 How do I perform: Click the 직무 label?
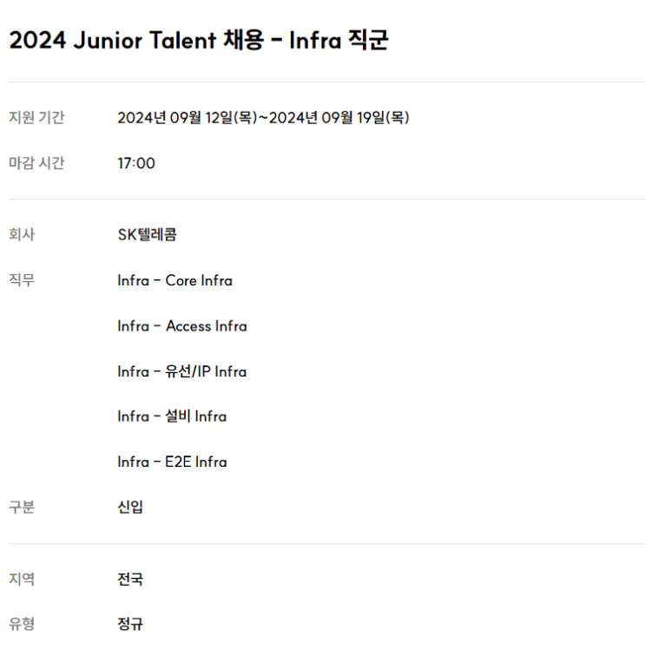[23, 280]
